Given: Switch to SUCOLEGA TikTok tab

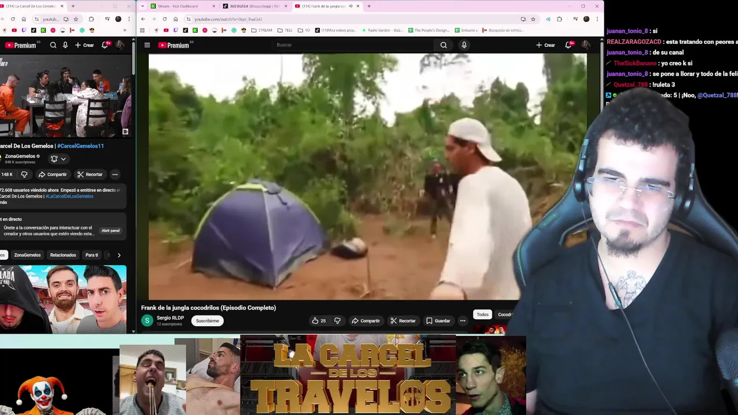Looking at the screenshot, I should point(254,6).
